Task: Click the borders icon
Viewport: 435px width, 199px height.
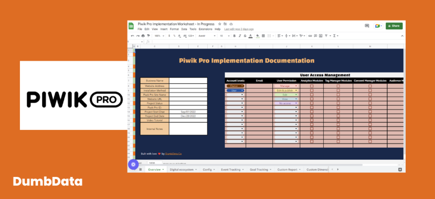Action: [263, 36]
